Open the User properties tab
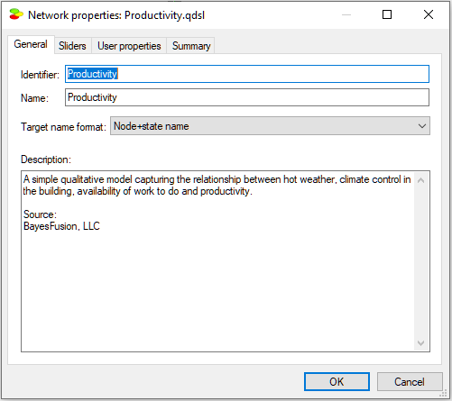This screenshot has width=452, height=401. pos(129,46)
